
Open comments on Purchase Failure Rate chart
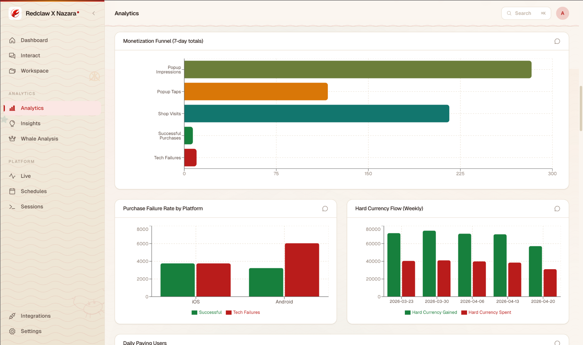point(325,209)
